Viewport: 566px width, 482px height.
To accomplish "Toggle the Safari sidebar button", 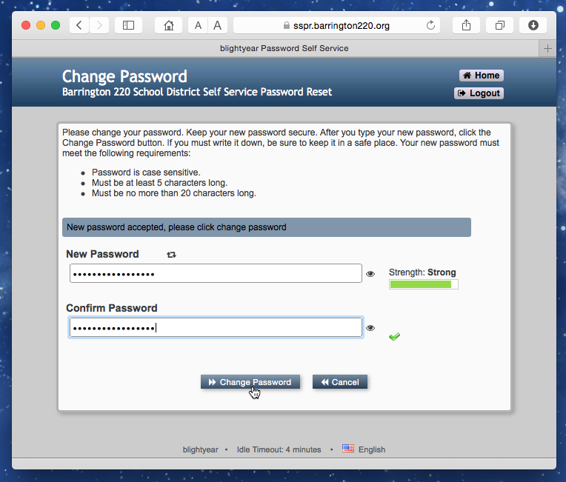I will [128, 25].
